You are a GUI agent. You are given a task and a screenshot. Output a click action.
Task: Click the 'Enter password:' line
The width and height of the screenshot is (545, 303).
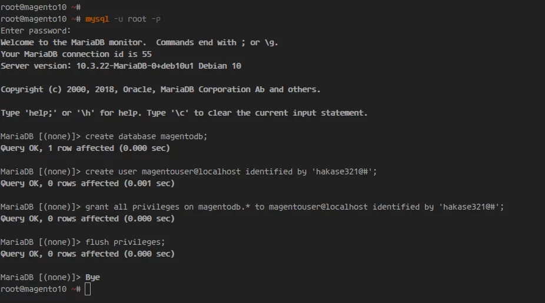(35, 31)
